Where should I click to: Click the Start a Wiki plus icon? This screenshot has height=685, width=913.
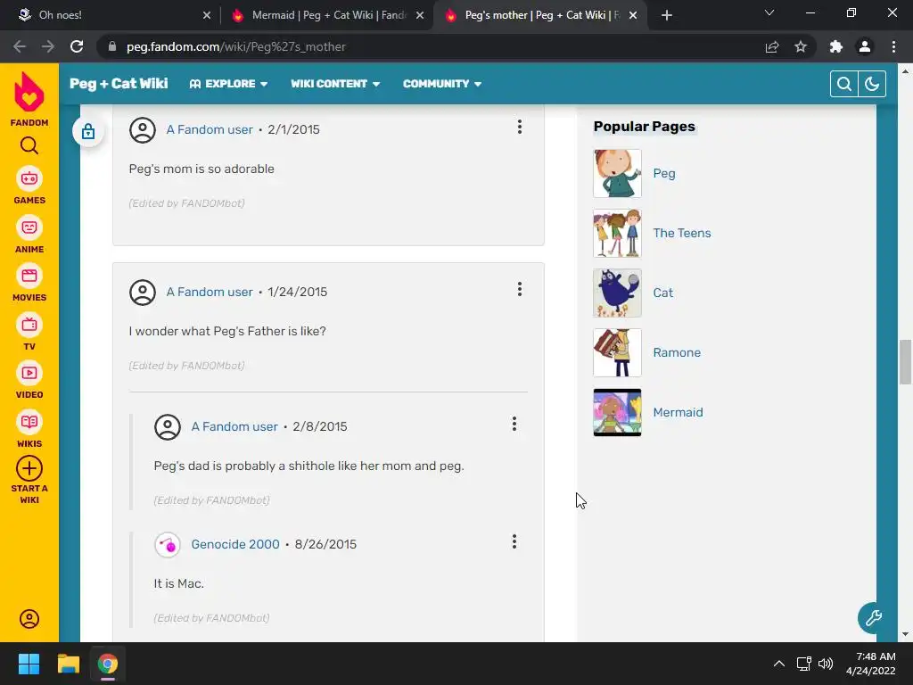(29, 468)
